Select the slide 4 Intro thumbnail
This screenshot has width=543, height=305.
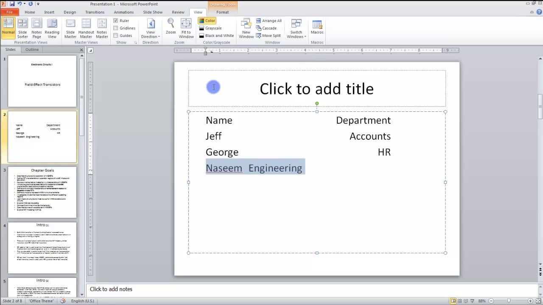pyautogui.click(x=42, y=248)
